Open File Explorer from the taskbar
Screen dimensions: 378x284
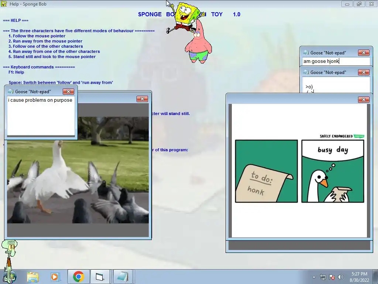[33, 277]
